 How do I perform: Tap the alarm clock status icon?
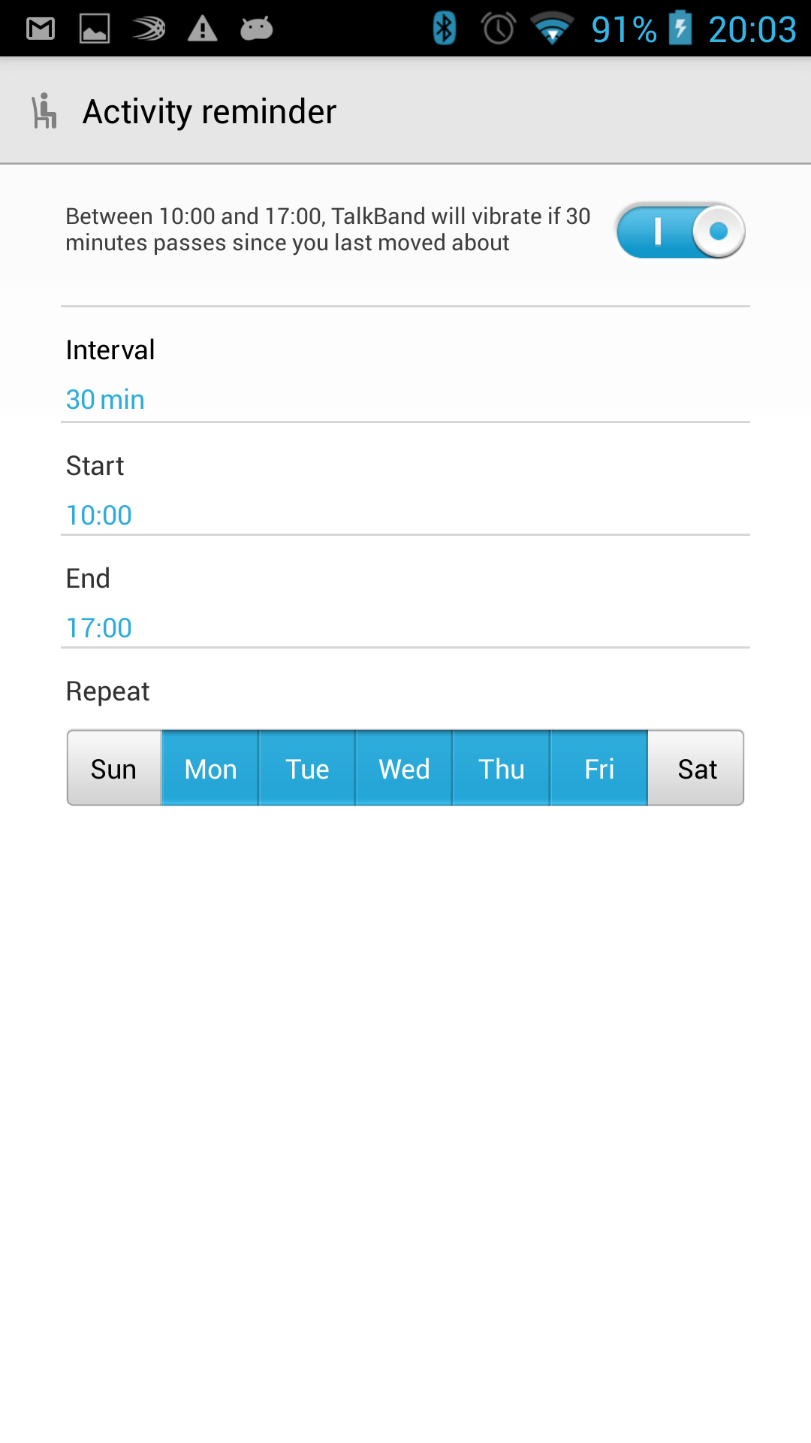pyautogui.click(x=498, y=29)
